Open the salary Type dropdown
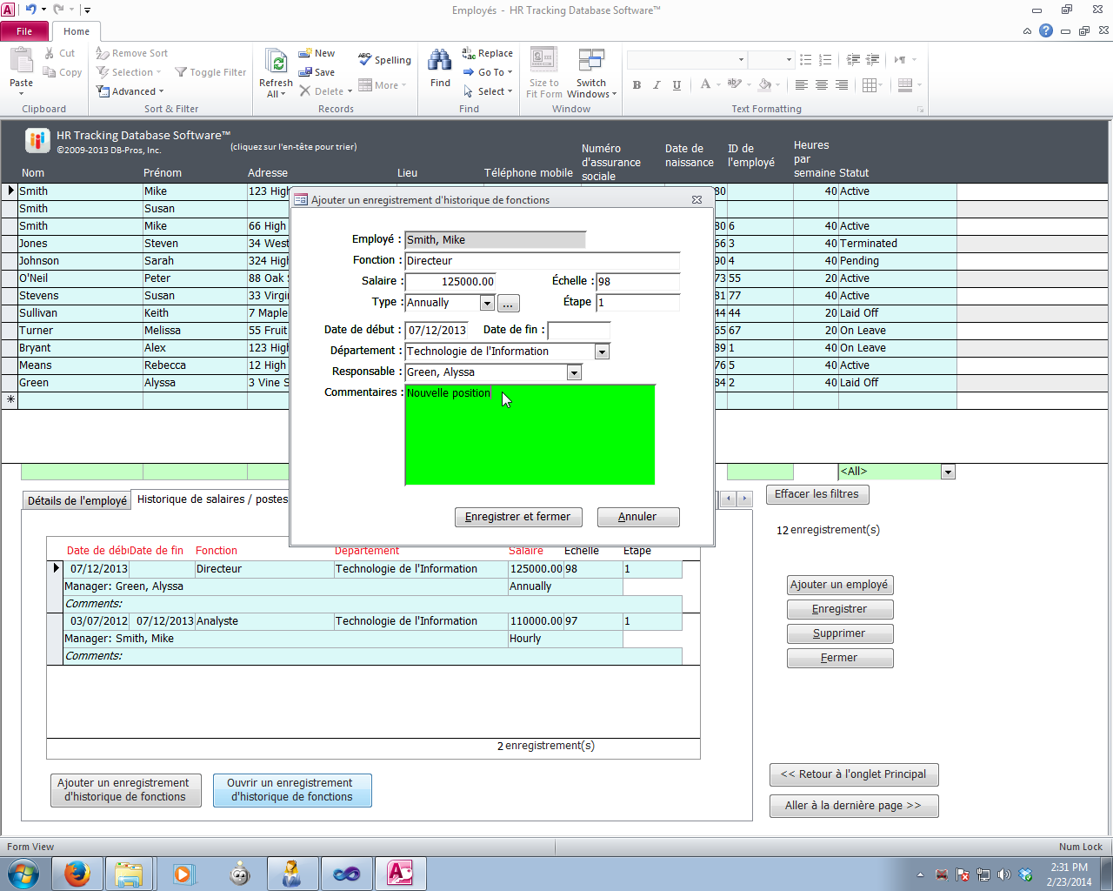The image size is (1113, 891). pos(487,303)
